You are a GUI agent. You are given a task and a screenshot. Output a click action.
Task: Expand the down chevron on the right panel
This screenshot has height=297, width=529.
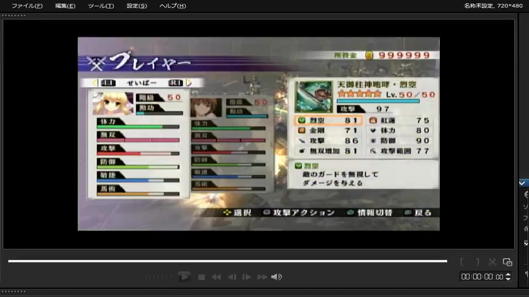[526, 243]
